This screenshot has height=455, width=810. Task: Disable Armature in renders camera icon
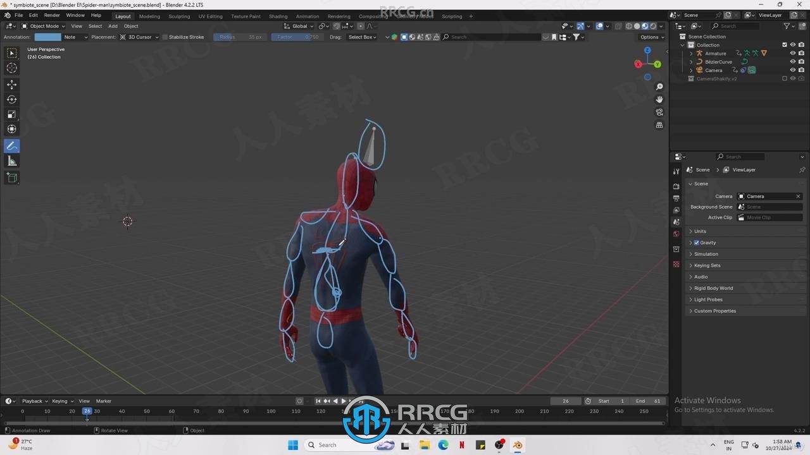tap(801, 53)
